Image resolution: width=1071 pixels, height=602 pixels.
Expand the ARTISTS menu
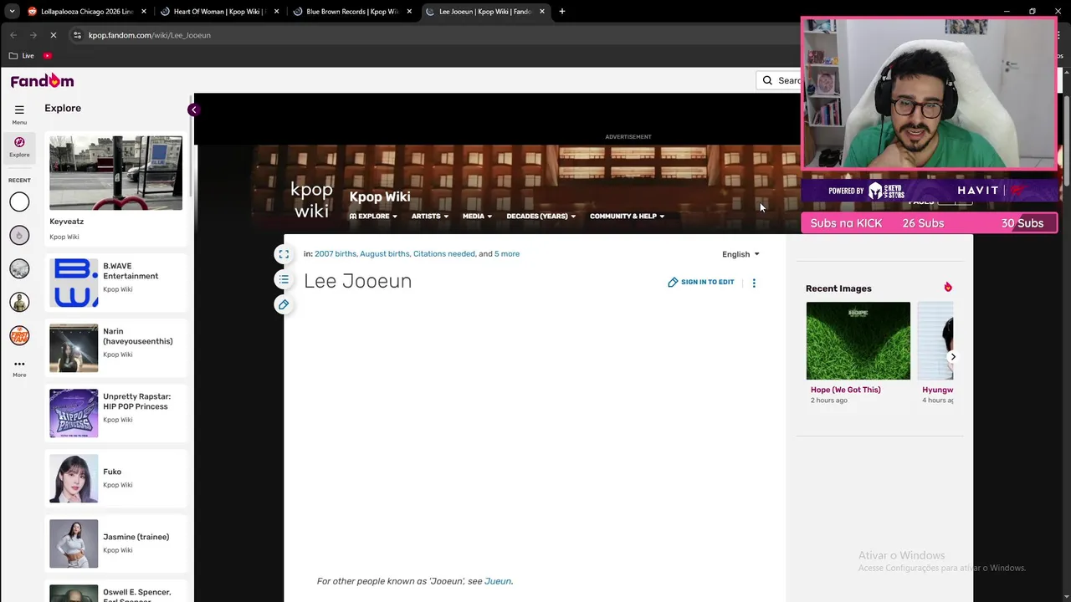click(x=430, y=217)
